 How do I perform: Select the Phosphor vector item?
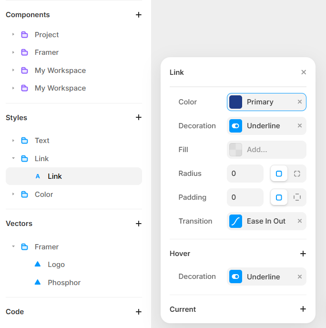coord(64,283)
